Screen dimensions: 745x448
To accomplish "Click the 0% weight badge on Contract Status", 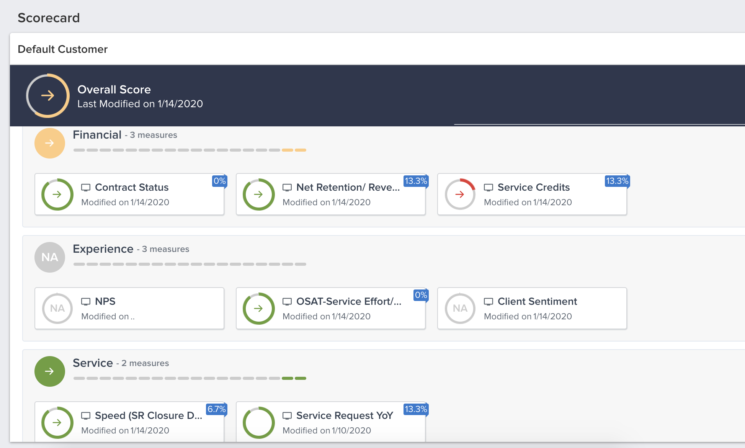I will 220,181.
